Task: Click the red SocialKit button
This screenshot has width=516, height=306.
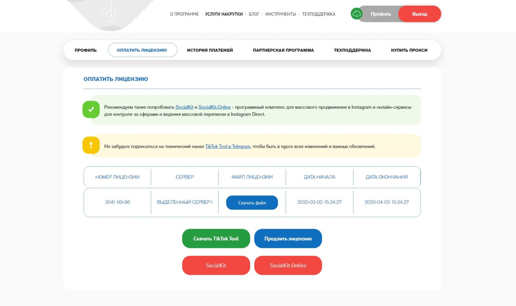Action: [216, 265]
